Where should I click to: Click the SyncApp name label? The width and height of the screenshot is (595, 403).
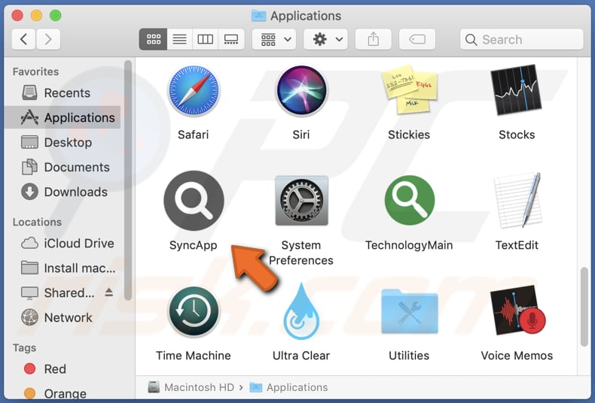(x=194, y=245)
